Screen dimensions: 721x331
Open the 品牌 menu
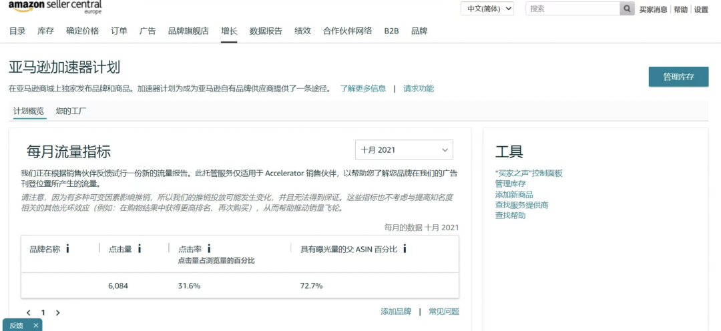pos(419,31)
